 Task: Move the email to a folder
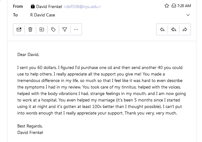pyautogui.click(x=42, y=29)
